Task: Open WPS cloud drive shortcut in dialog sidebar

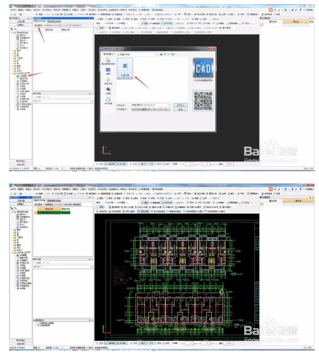Action: [x=108, y=101]
